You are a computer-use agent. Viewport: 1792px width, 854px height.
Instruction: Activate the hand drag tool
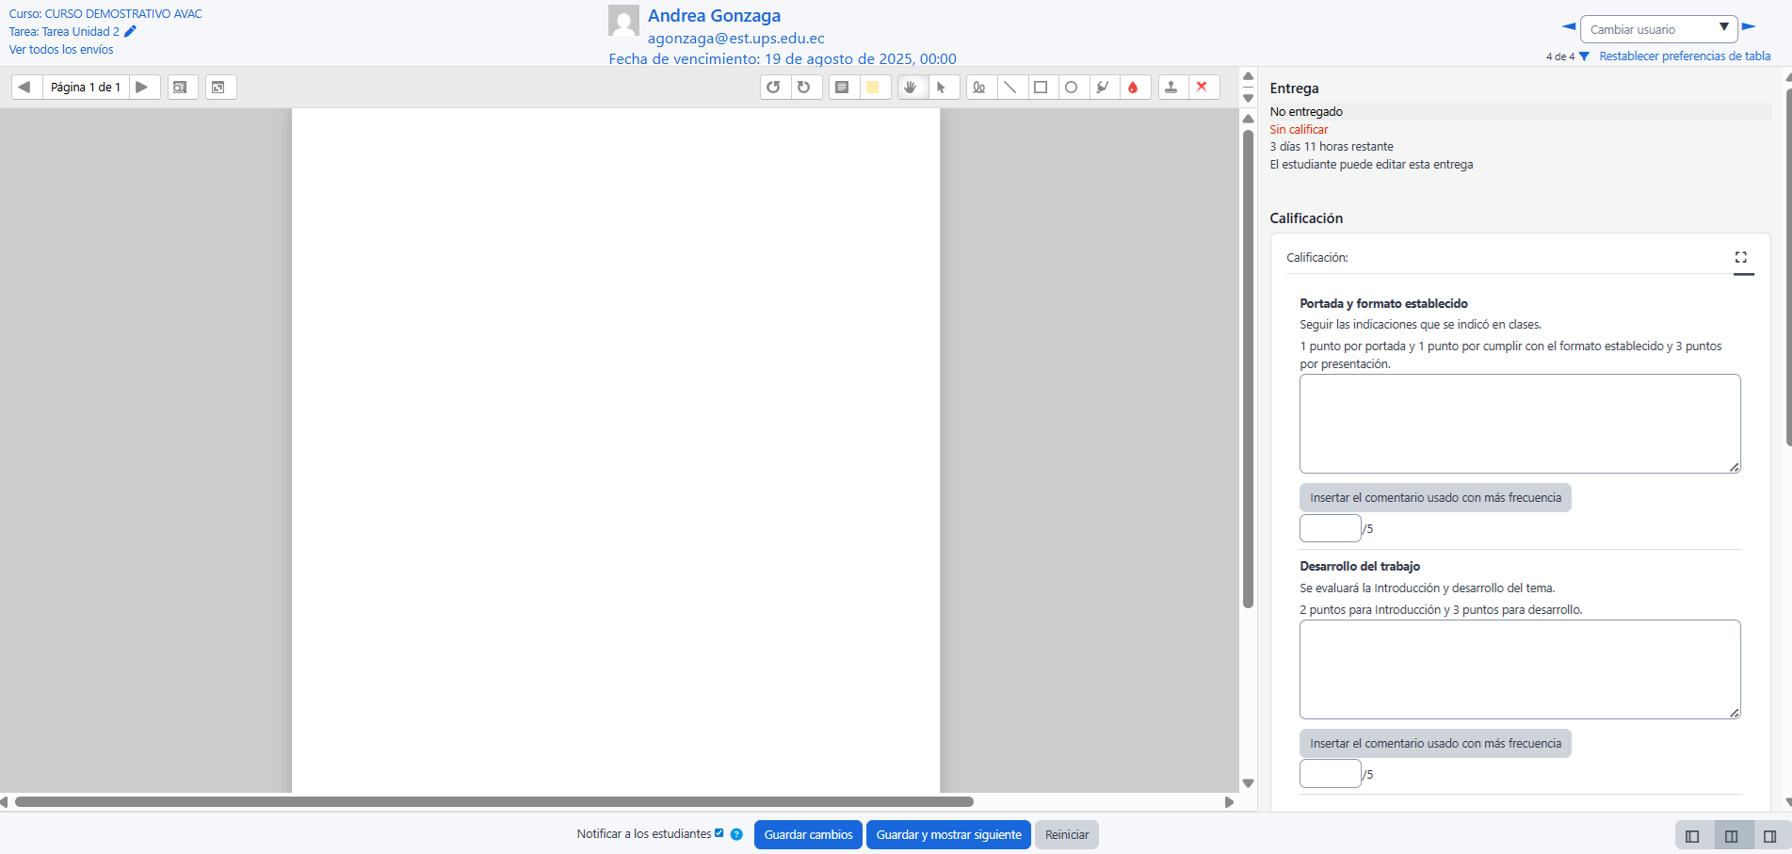coord(910,88)
